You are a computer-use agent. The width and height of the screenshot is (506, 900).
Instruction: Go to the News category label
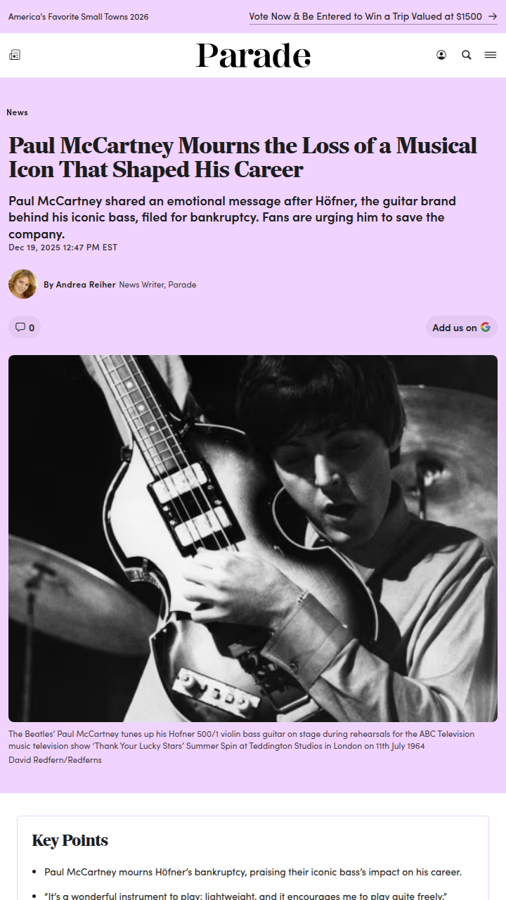point(18,112)
